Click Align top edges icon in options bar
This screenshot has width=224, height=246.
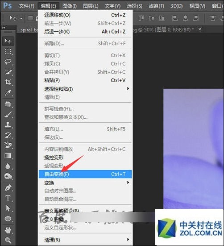(141, 18)
